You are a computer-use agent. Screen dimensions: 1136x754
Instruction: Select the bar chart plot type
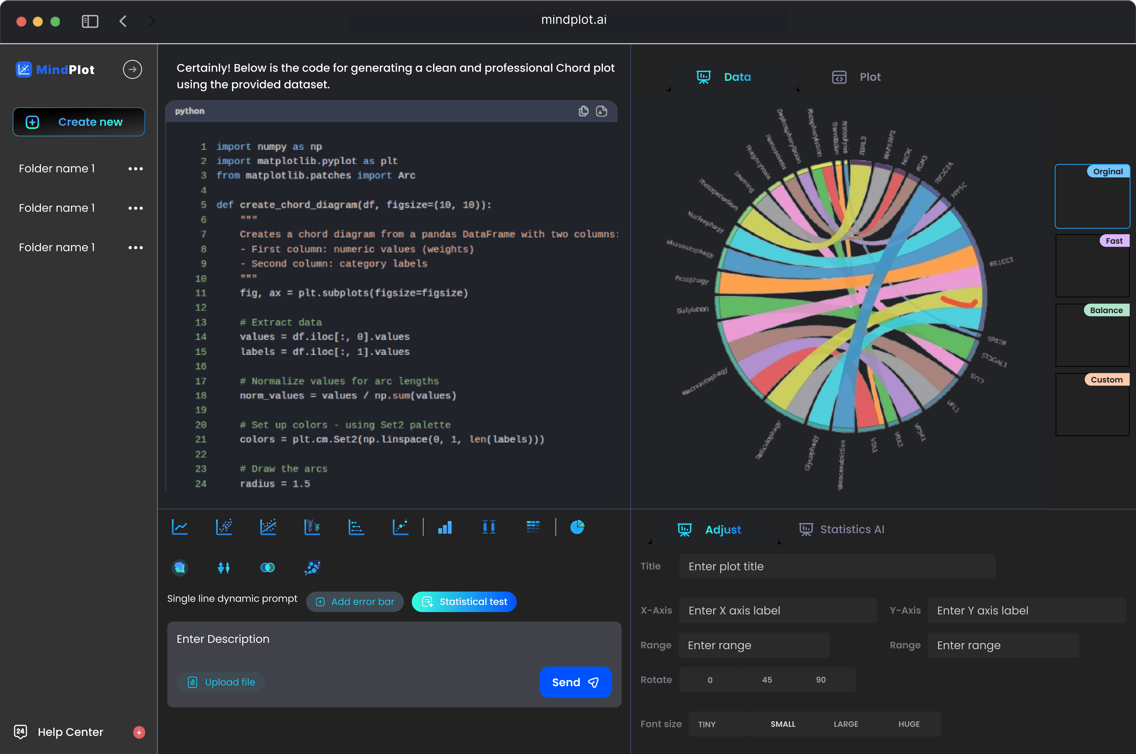444,527
